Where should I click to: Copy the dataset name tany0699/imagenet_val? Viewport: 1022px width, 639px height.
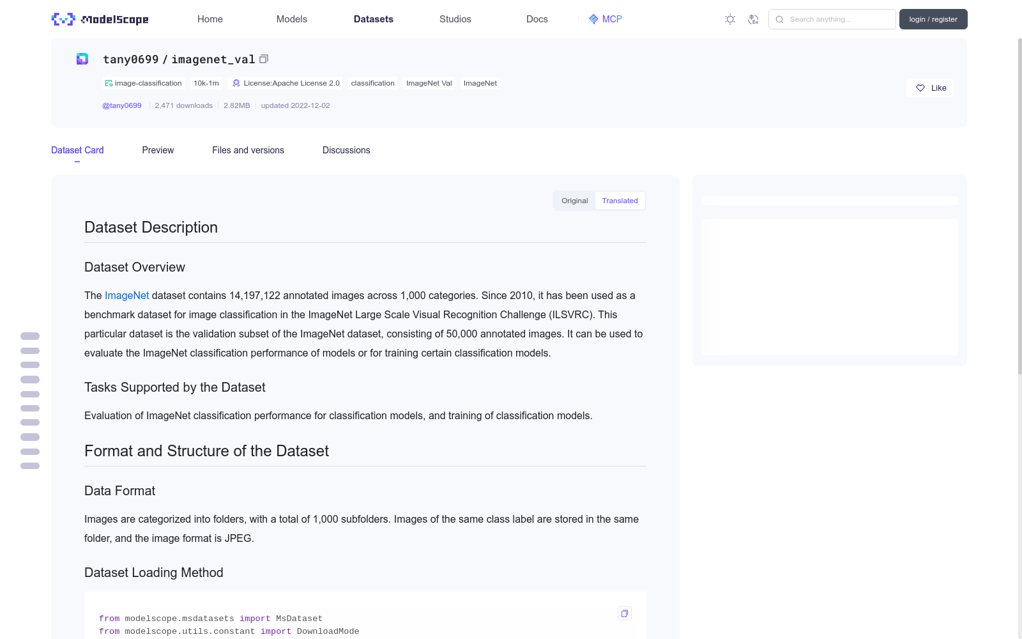[x=264, y=59]
